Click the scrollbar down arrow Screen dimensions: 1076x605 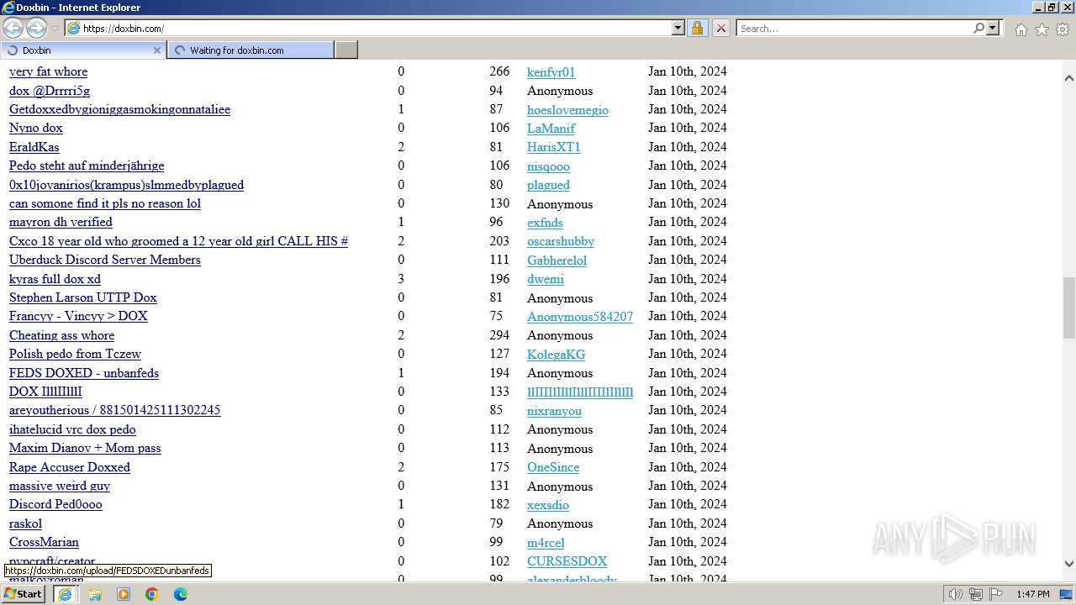1069,564
